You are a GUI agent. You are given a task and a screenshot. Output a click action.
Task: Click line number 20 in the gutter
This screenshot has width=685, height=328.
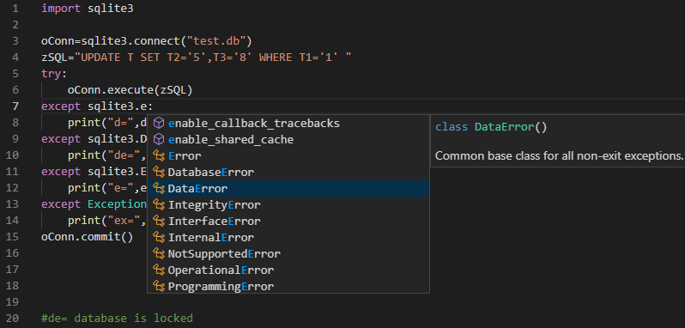tap(13, 318)
